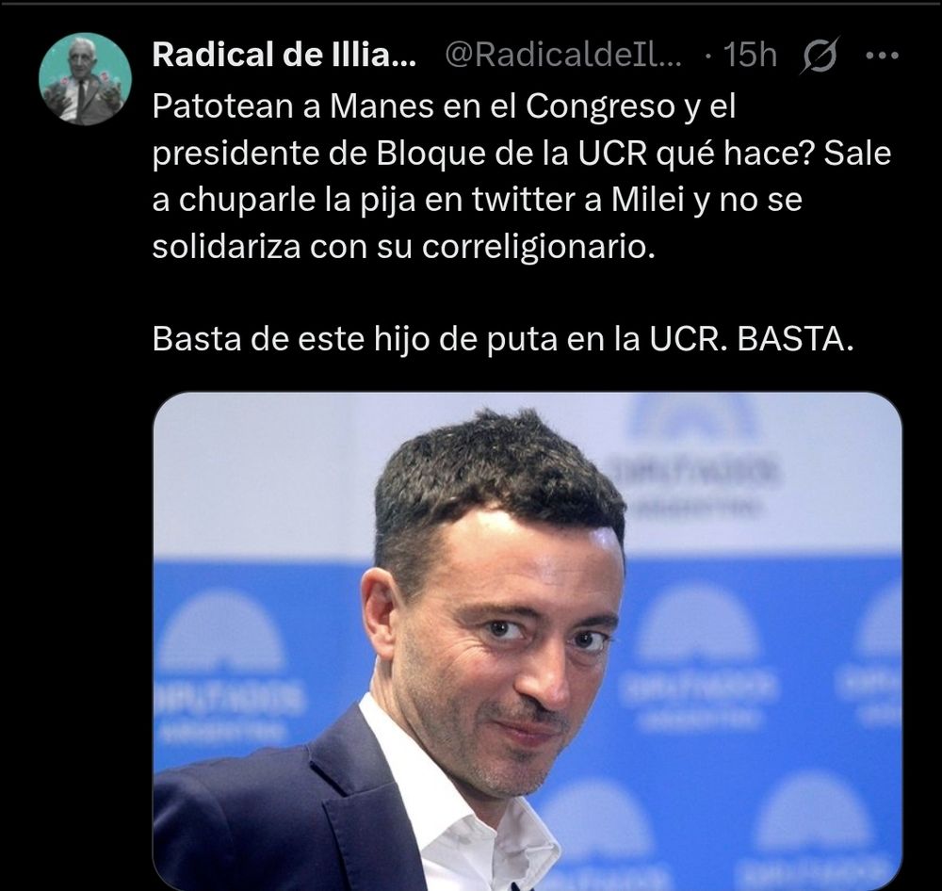This screenshot has width=942, height=891.
Task: Click the word 'Milei' in the tweet
Action: click(x=648, y=200)
